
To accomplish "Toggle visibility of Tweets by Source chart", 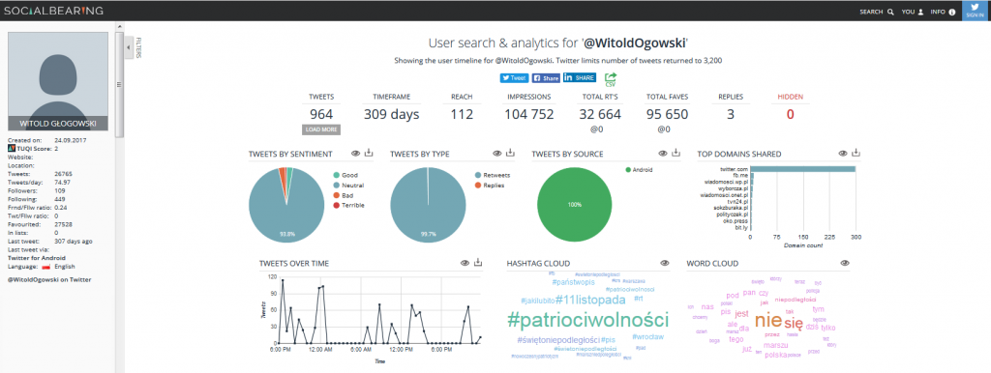I will 662,154.
